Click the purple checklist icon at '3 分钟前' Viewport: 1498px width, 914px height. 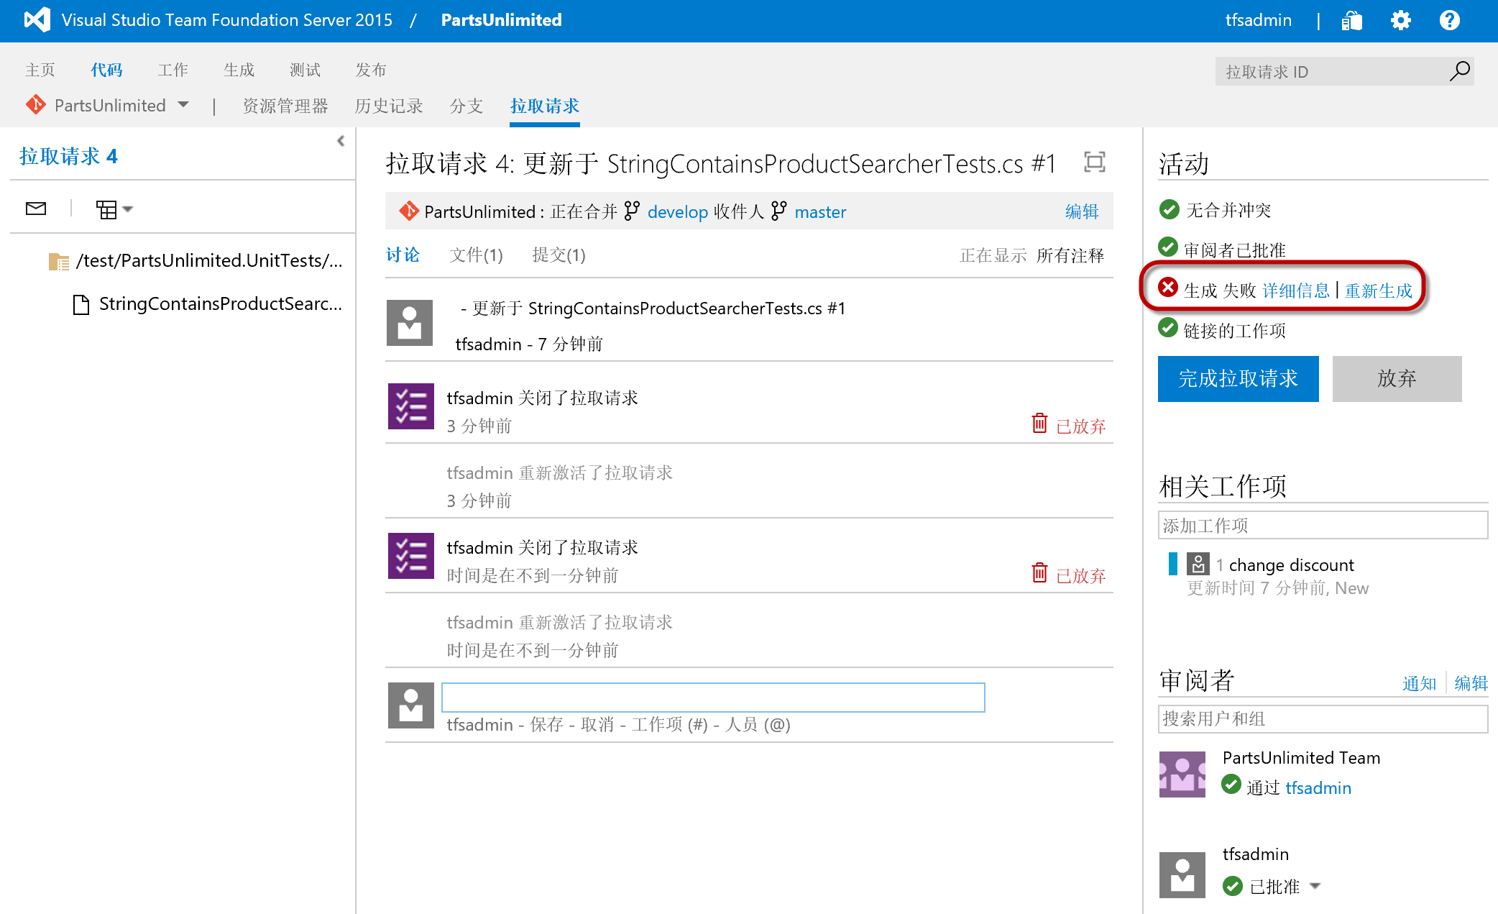[x=411, y=406]
